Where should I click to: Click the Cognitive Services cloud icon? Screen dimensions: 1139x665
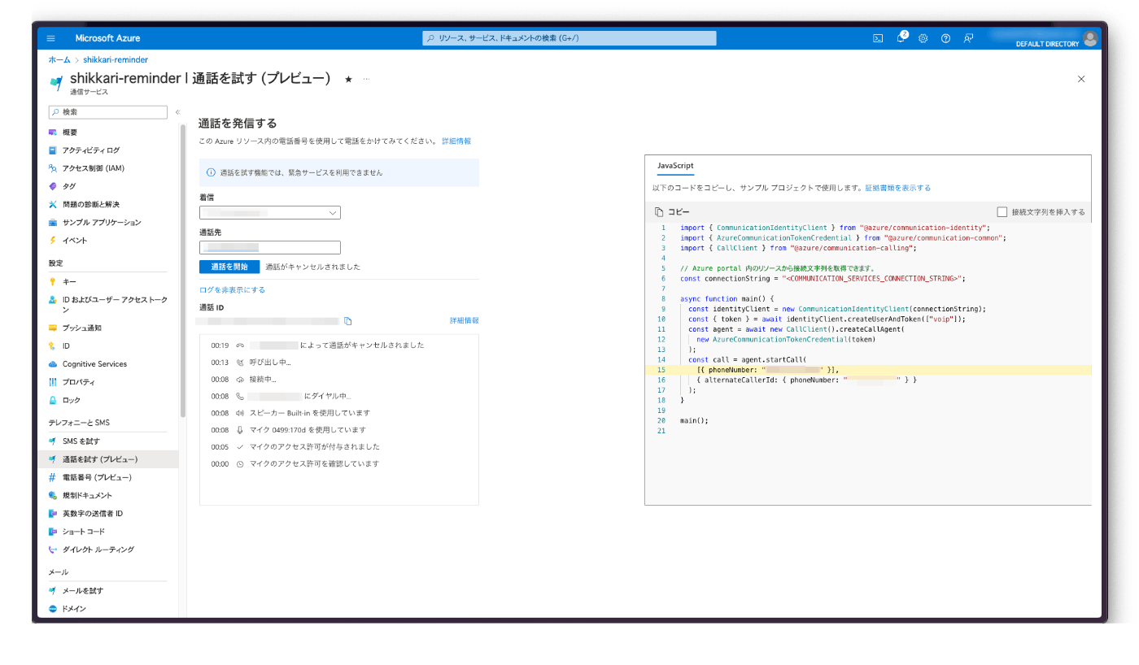[x=53, y=364]
